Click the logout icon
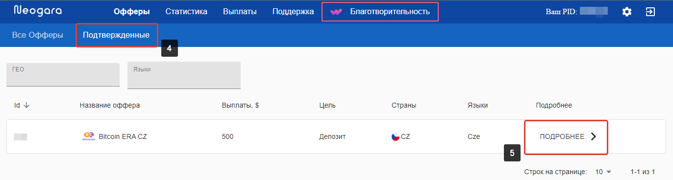The image size is (673, 180). click(x=650, y=12)
